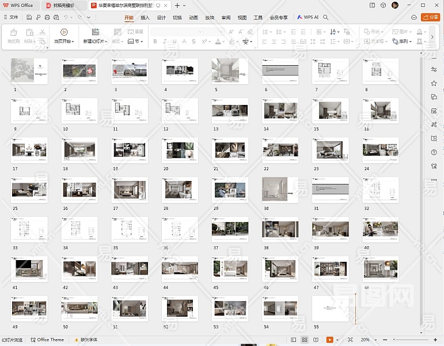This screenshot has width=444, height=346.
Task: Click the 分享 share button
Action: click(430, 18)
